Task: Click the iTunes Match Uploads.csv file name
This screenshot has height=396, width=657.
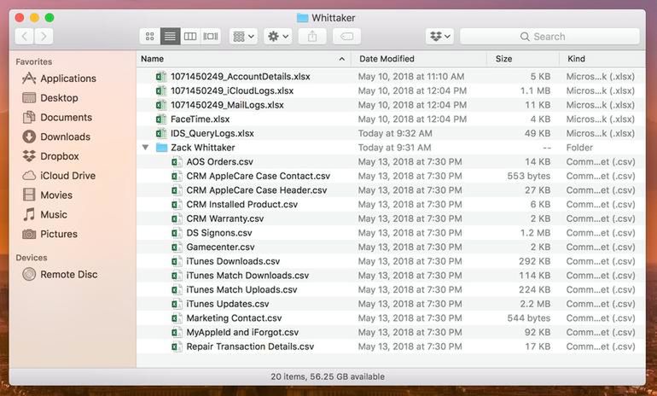Action: (x=241, y=290)
